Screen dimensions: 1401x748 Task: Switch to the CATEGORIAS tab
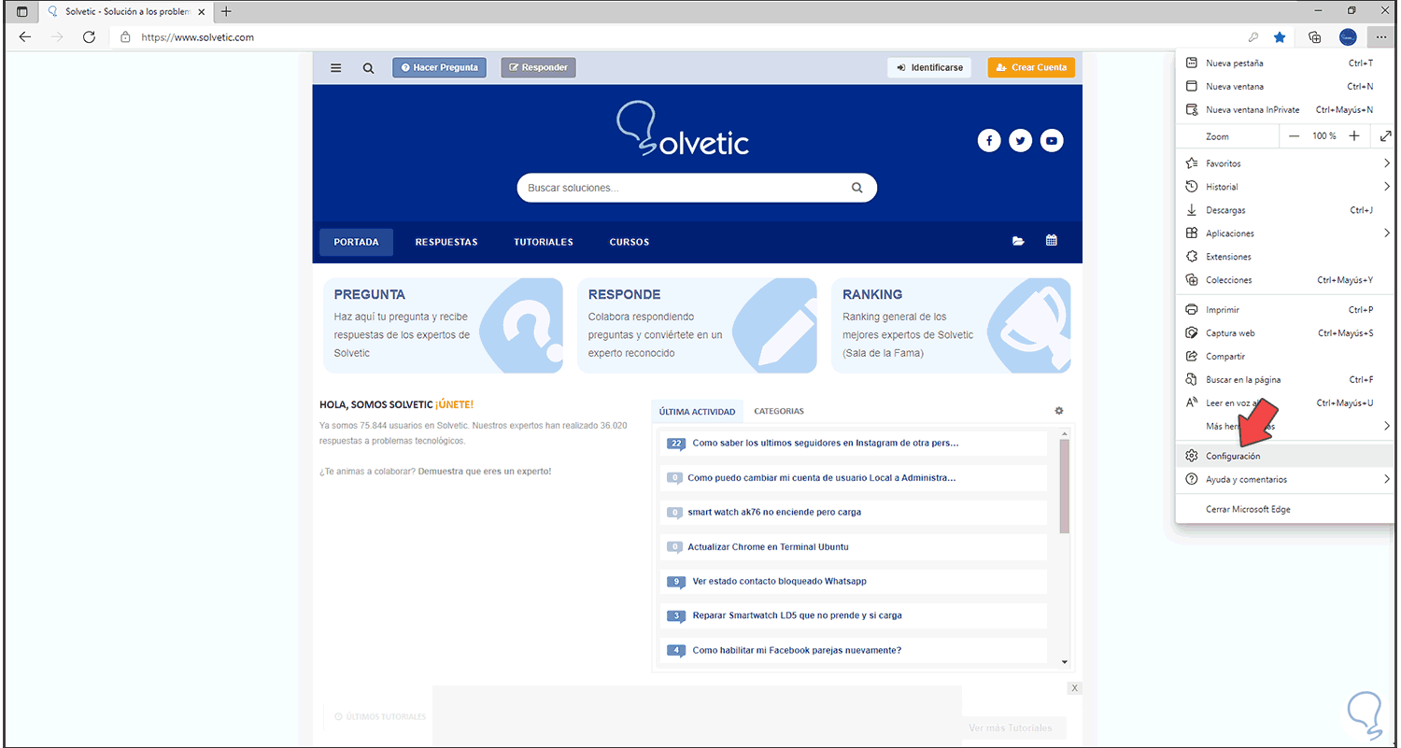[x=779, y=411]
